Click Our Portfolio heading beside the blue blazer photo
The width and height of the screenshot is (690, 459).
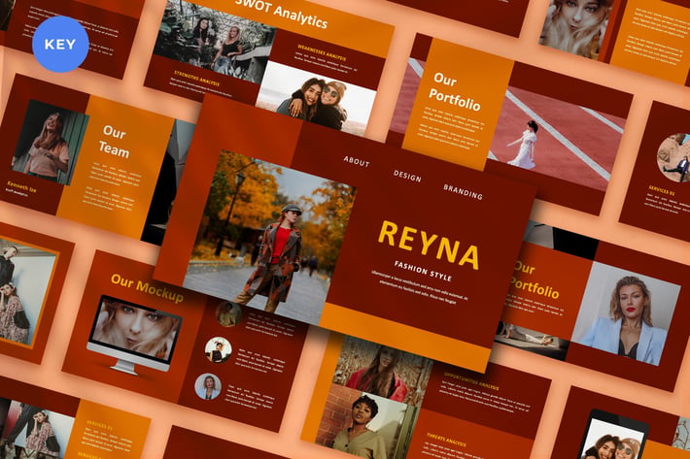click(535, 279)
